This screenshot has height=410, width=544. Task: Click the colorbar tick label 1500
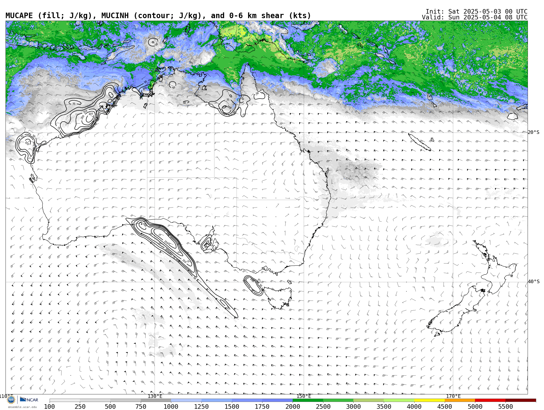(232, 407)
